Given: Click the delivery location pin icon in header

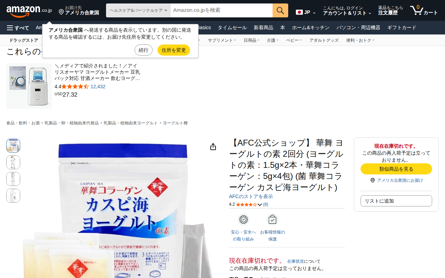Looking at the screenshot, I should pyautogui.click(x=61, y=12).
